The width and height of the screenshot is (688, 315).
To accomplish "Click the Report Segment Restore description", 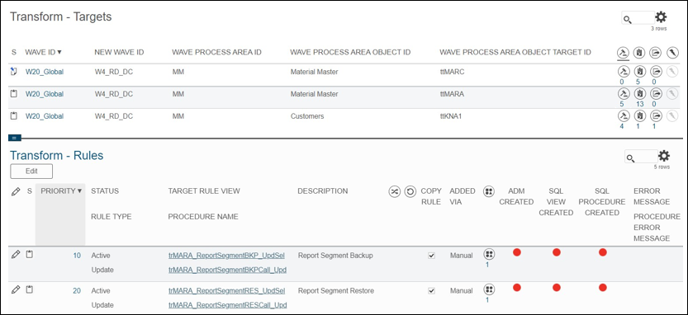I will (336, 290).
